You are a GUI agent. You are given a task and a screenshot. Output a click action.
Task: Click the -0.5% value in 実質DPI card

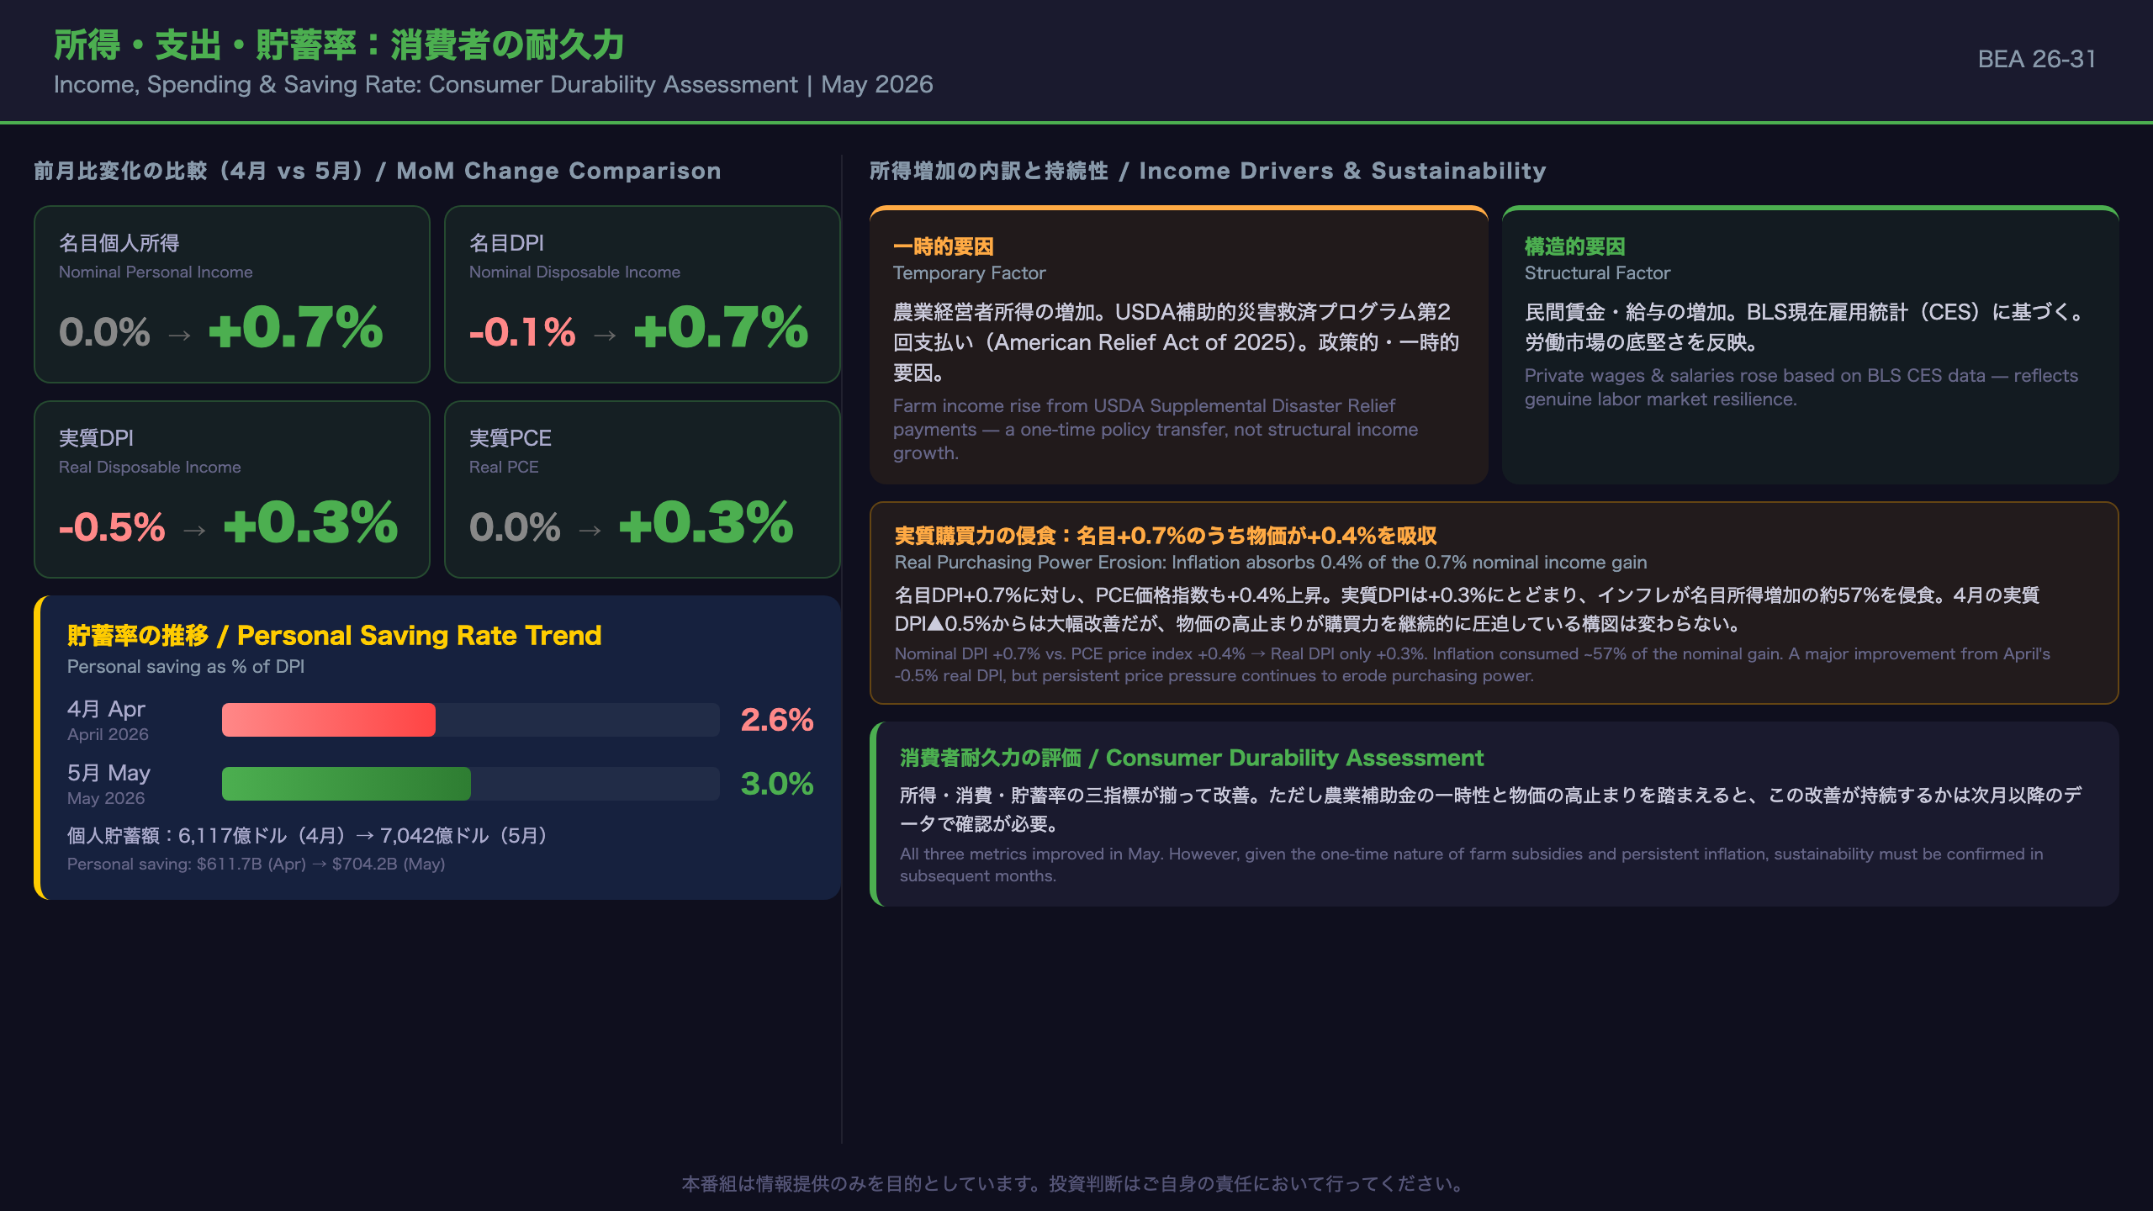click(x=112, y=527)
